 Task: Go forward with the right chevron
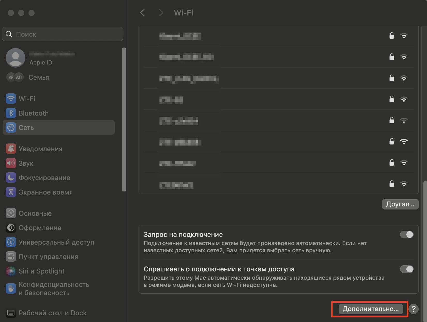coord(161,13)
